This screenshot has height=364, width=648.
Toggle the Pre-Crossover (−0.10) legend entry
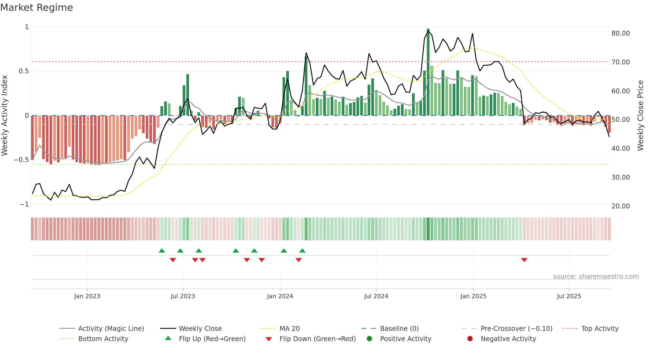pyautogui.click(x=507, y=328)
